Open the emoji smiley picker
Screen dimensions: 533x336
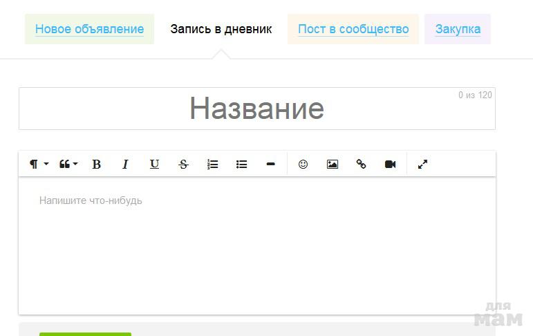pos(303,165)
